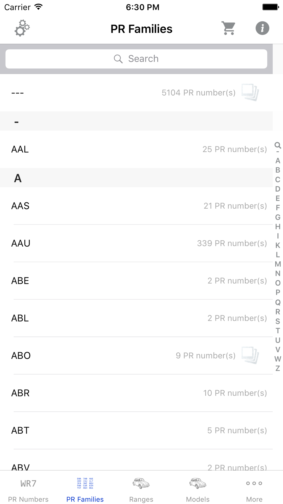Open AAU family with 339 PR numbers
283x504 pixels.
point(136,243)
